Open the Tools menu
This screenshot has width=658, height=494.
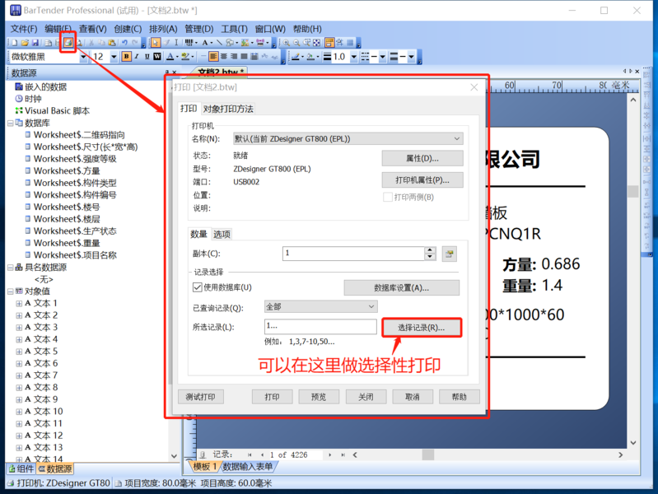234,29
